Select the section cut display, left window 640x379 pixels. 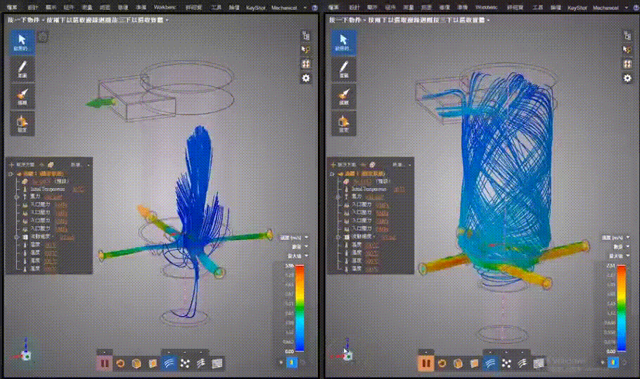pyautogui.click(x=153, y=363)
